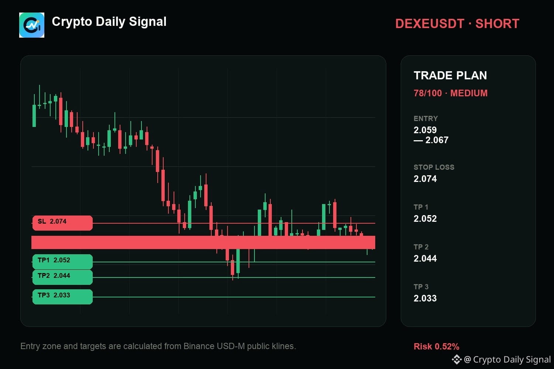Click the first green candlestick at chart left
Viewport: 554px width, 369px height.
point(34,115)
